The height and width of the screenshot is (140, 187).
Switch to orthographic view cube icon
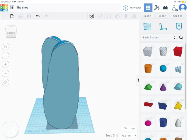5,82
